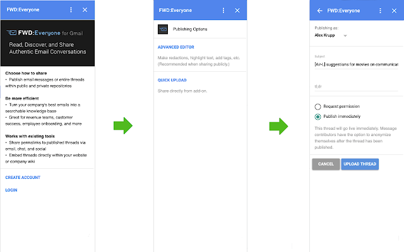Open the three-dot menu in the upload thread panel
The image size is (404, 252).
click(x=380, y=11)
